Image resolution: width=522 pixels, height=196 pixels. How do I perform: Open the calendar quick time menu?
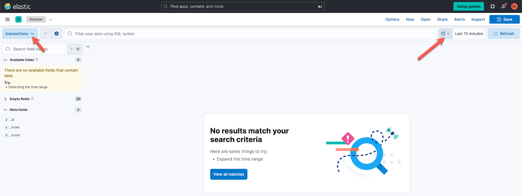coord(445,34)
